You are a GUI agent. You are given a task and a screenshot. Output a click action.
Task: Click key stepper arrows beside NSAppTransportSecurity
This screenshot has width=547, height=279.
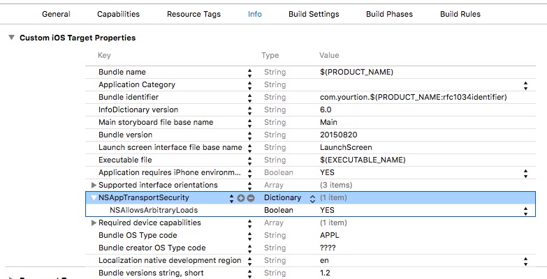(231, 198)
